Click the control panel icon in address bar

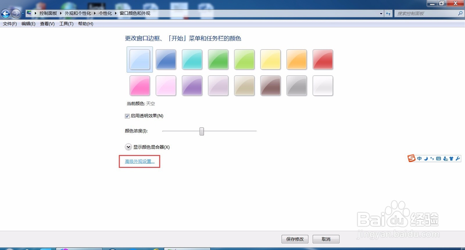29,13
